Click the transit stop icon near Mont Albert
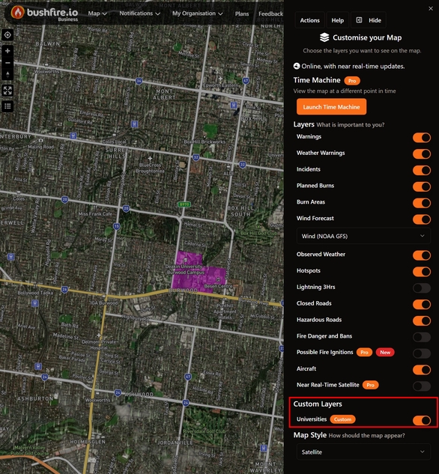 (135, 124)
